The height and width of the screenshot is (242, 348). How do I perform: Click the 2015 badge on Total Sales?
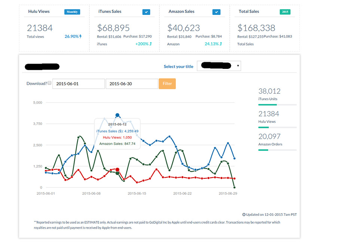[x=285, y=12]
